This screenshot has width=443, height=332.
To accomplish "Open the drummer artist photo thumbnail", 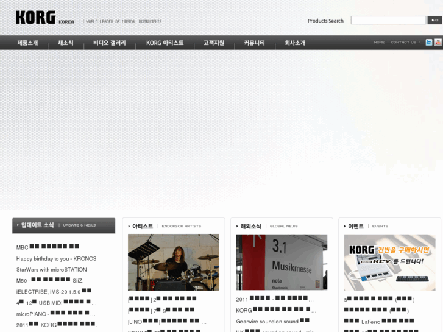I will click(x=174, y=262).
